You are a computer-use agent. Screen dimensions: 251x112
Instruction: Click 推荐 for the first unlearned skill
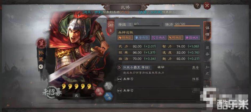coord(196,79)
